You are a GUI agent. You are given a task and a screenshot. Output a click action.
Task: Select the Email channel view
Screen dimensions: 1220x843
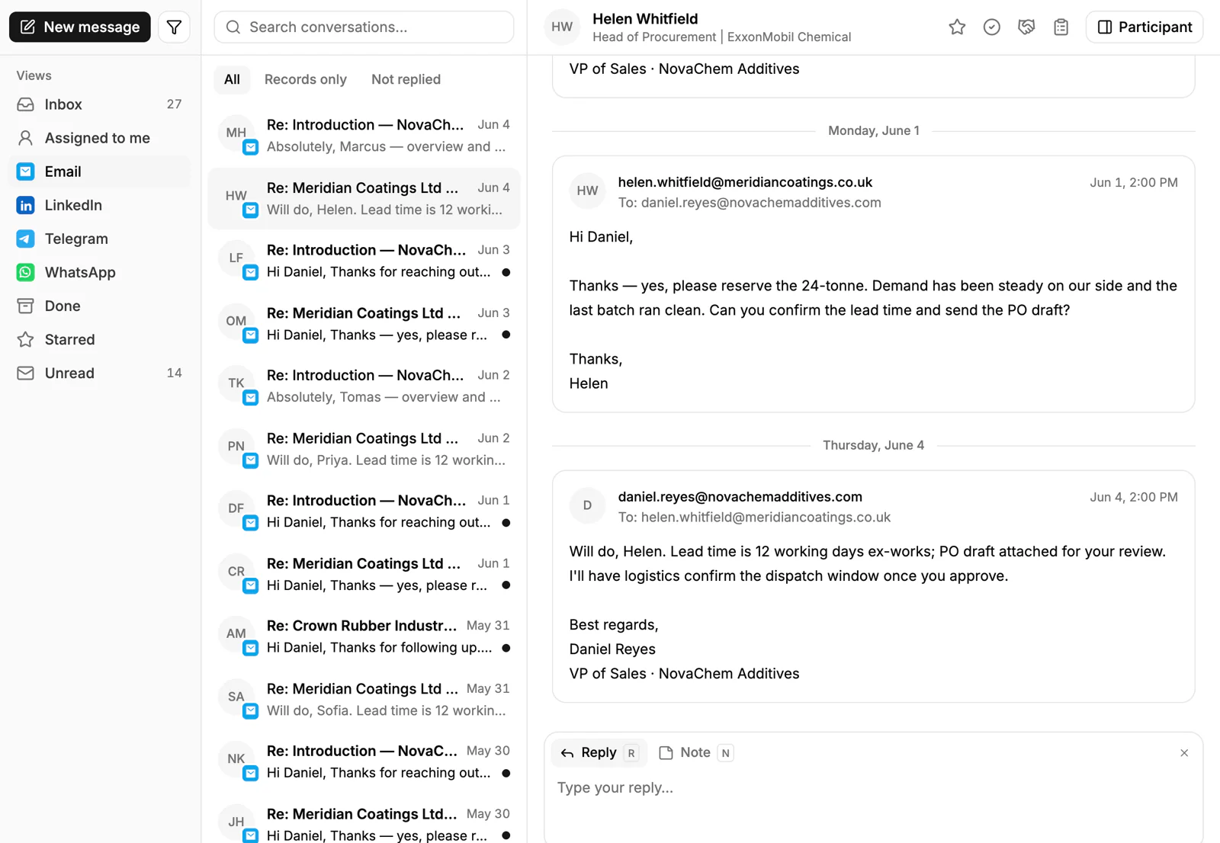100,171
